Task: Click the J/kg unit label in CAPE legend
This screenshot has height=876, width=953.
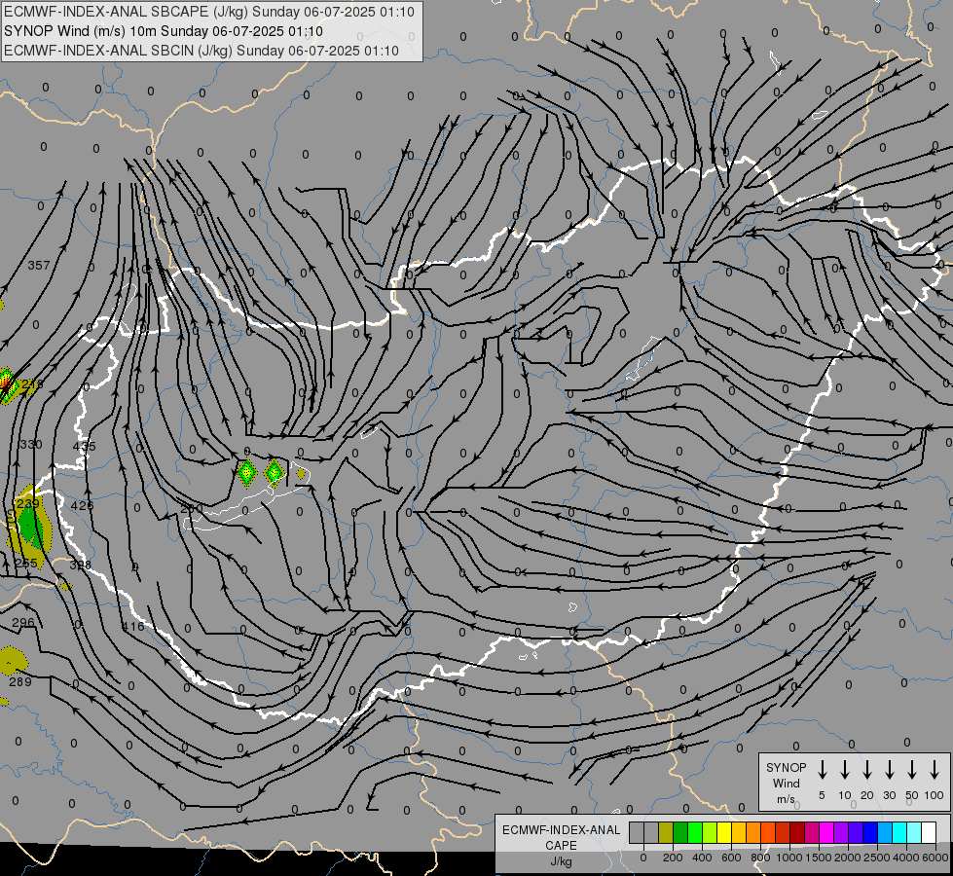Action: 561,861
